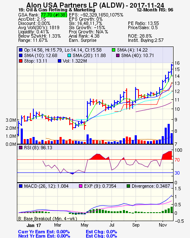Click the '3.0M' volume axis label
190x238 pixels.
coord(11,120)
